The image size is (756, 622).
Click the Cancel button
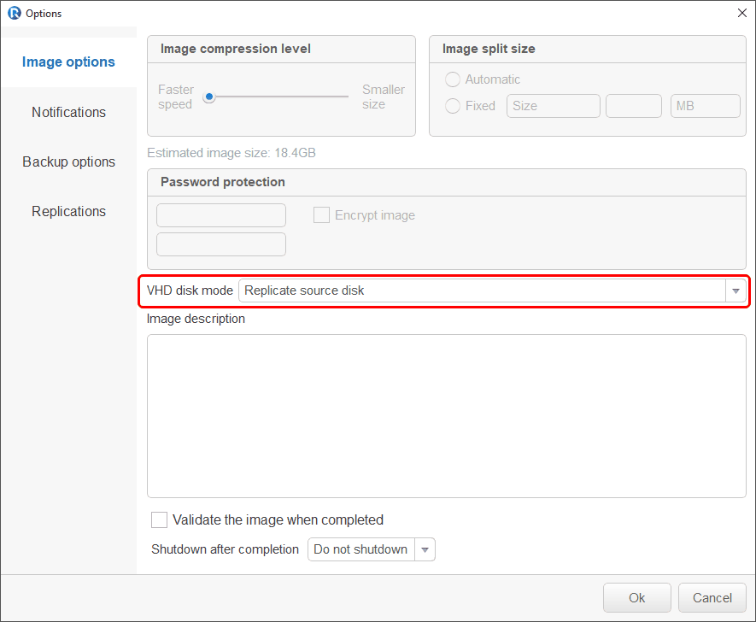[x=712, y=598]
